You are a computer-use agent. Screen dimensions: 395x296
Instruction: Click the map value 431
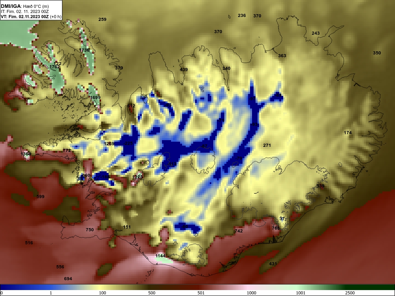(x=273, y=264)
